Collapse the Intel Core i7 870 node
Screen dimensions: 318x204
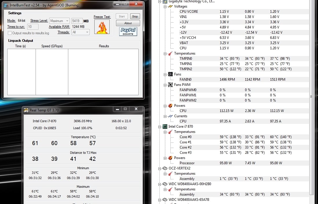(159, 127)
